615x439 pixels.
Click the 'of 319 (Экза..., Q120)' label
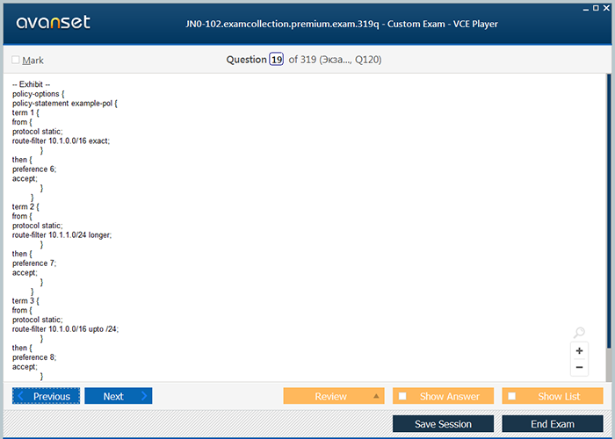335,60
